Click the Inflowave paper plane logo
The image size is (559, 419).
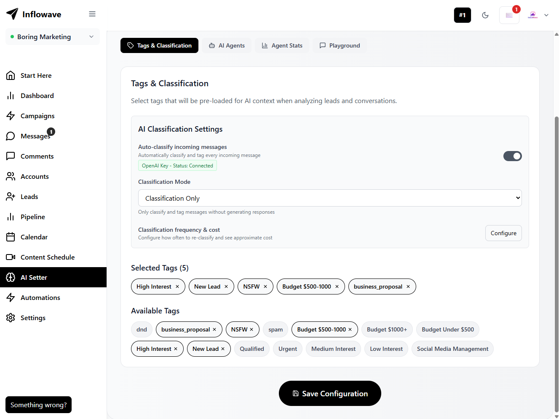12,14
